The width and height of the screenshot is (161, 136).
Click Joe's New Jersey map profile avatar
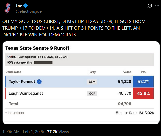coord(8,8)
